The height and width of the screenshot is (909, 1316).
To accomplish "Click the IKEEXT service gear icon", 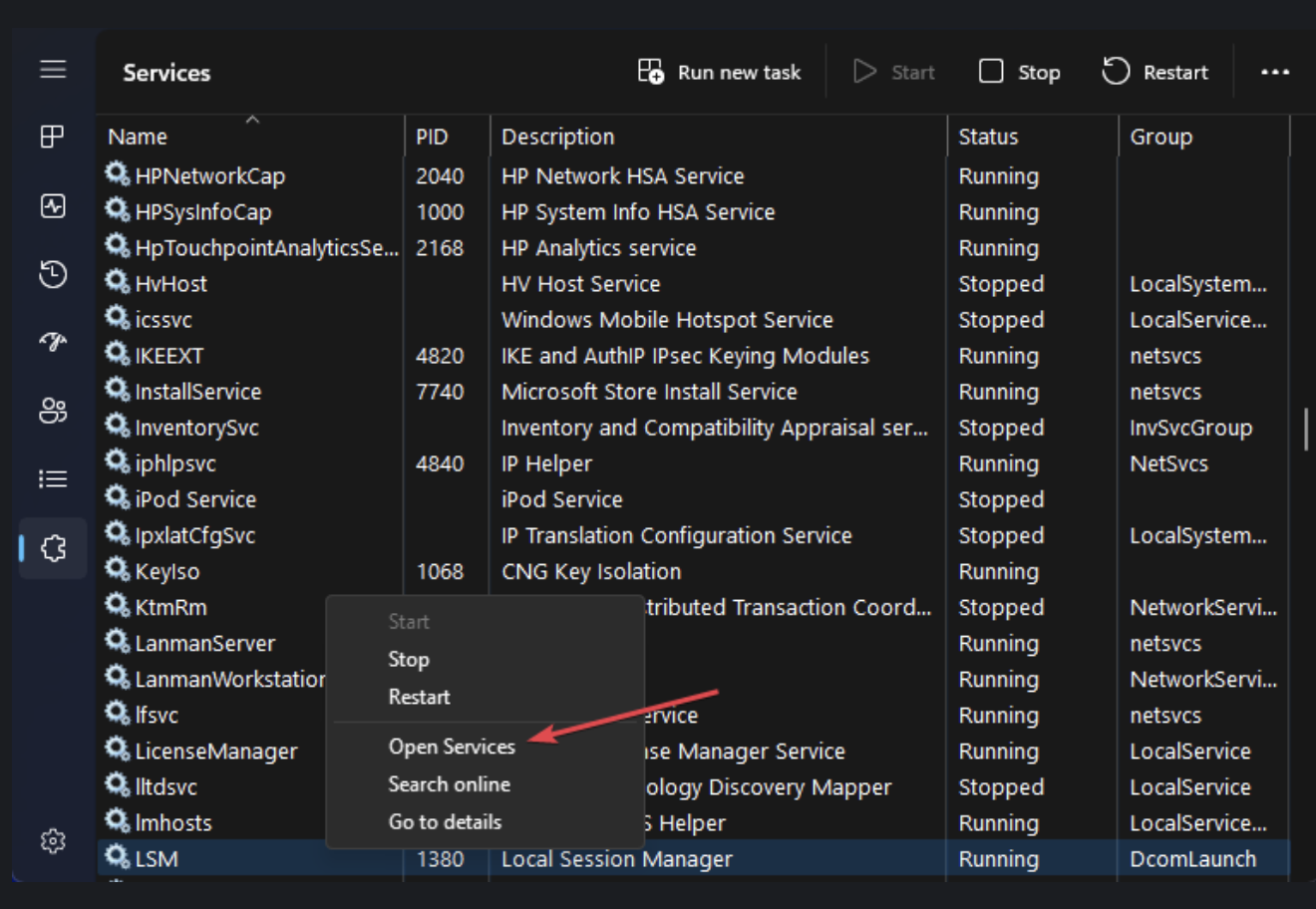I will pos(118,354).
